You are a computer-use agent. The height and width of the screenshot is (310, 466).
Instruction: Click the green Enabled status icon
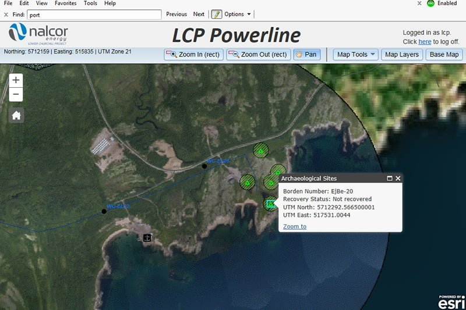430,3
